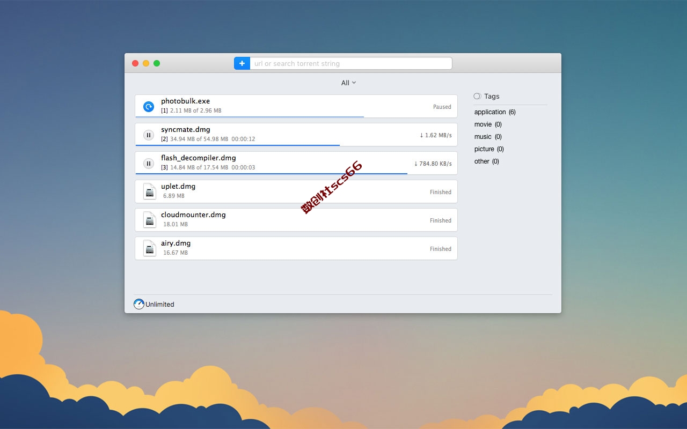Click the 16.67 MB size text
This screenshot has height=429, width=687.
pyautogui.click(x=176, y=253)
